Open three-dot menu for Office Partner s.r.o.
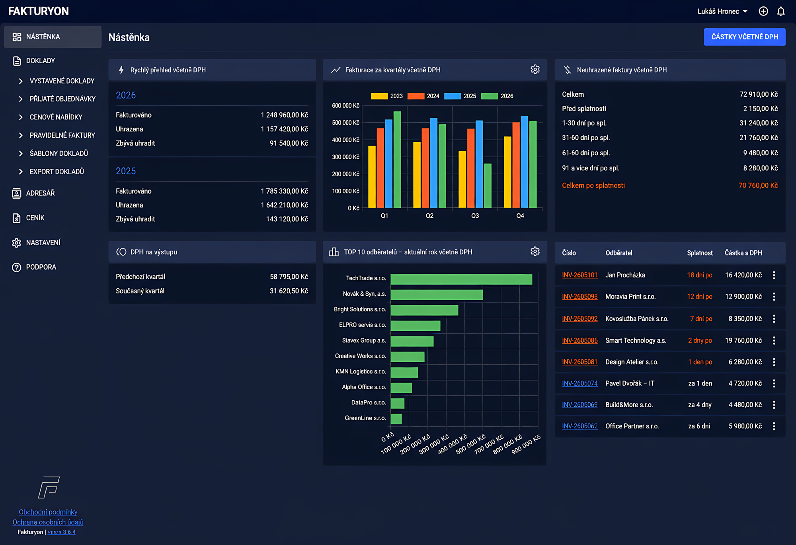This screenshot has height=545, width=796. (x=774, y=426)
